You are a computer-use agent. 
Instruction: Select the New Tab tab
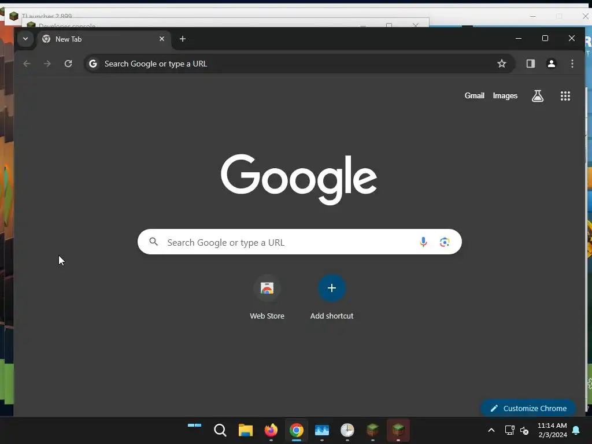[x=103, y=39]
